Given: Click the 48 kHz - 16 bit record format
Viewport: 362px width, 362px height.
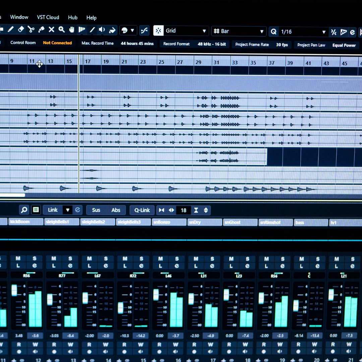Looking at the screenshot, I should [212, 44].
